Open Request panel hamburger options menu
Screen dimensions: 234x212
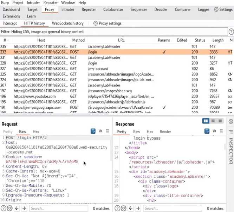tap(108, 131)
